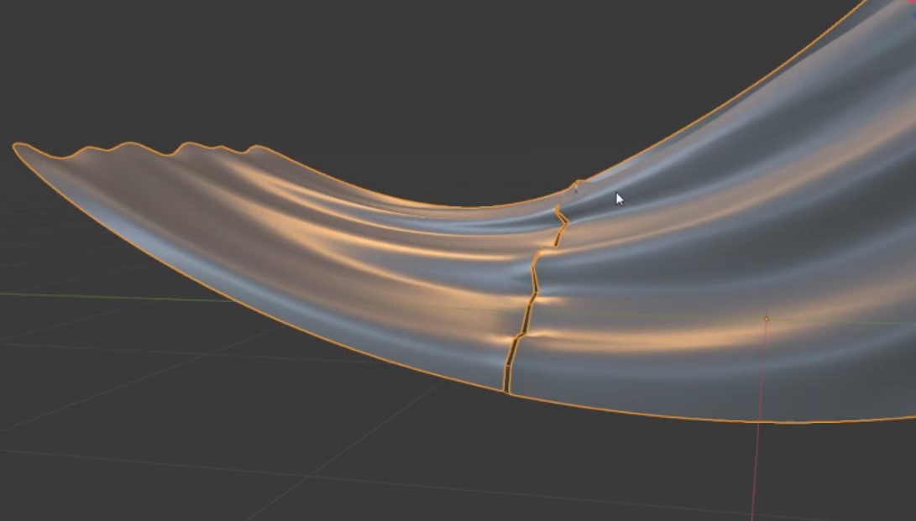Click the bright pinch highlight near the seam's lower part
The height and width of the screenshot is (521, 916).
pyautogui.click(x=504, y=339)
